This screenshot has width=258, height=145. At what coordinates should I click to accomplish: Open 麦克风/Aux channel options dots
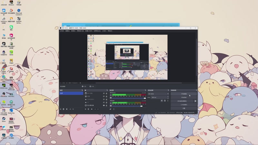[x=111, y=95]
